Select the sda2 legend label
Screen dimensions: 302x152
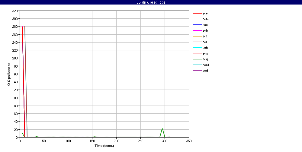point(206,19)
